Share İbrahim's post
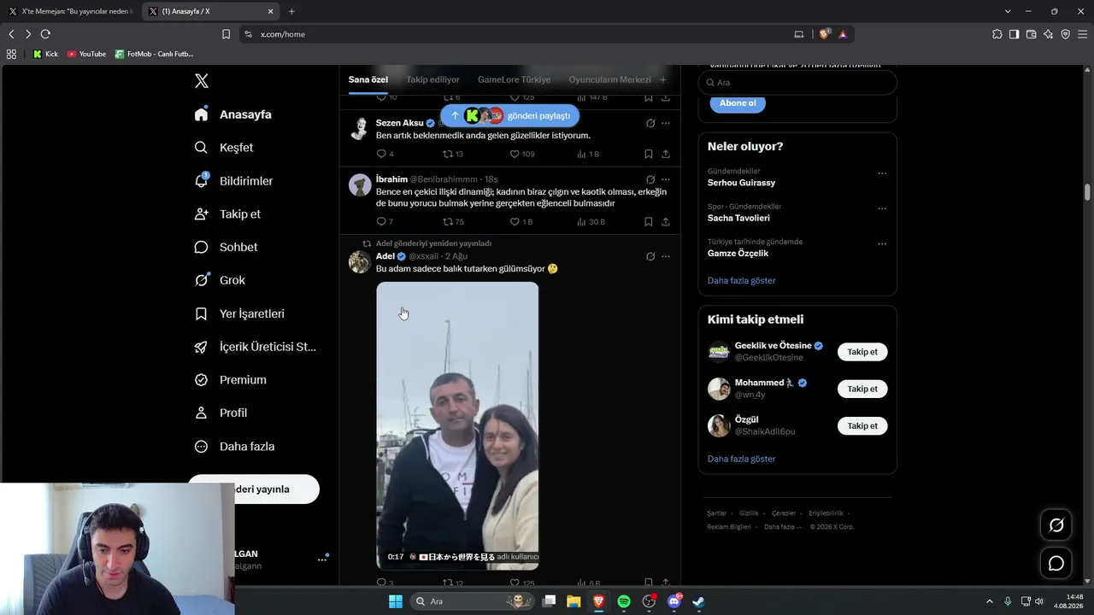1094x615 pixels. click(x=666, y=221)
